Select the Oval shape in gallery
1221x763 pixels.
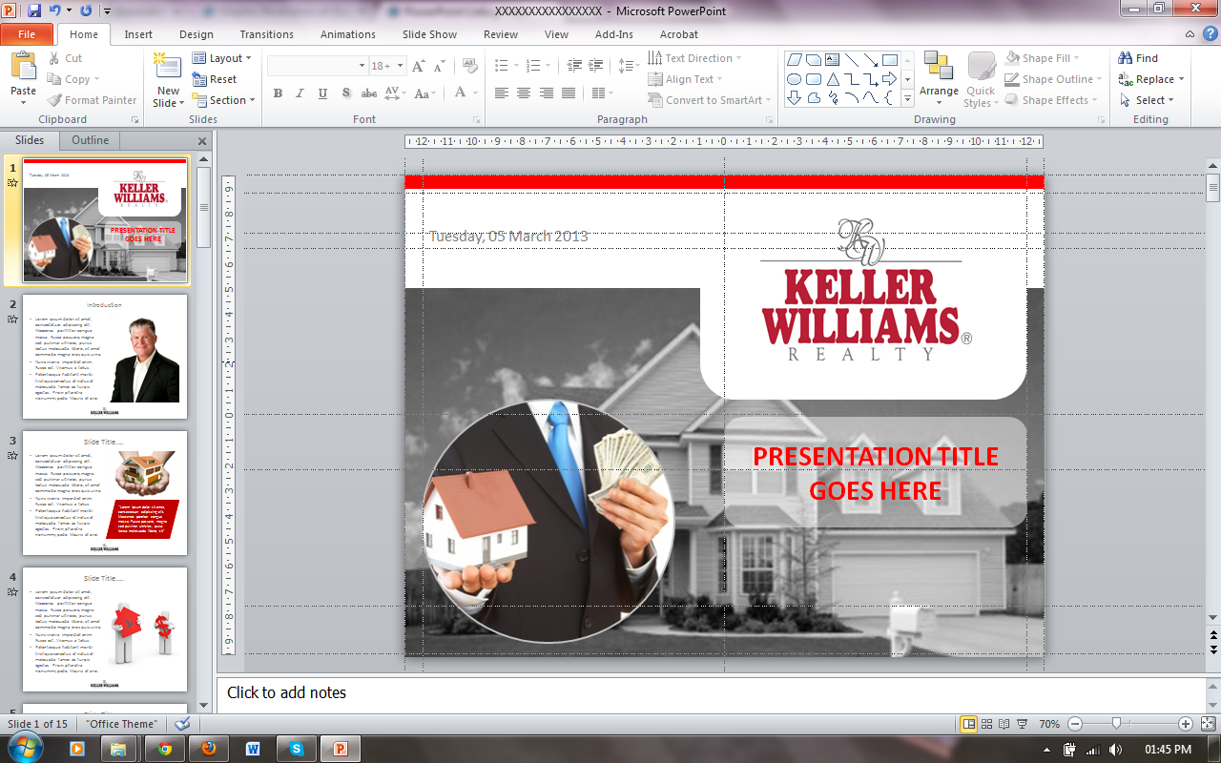coord(794,79)
